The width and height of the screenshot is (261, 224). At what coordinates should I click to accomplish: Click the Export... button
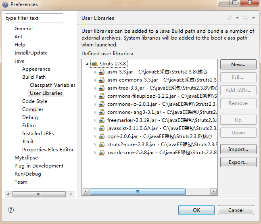[x=238, y=162]
